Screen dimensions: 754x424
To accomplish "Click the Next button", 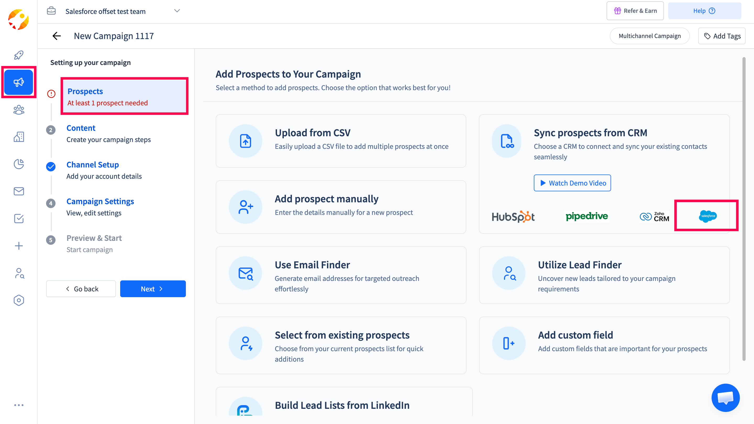I will click(152, 289).
